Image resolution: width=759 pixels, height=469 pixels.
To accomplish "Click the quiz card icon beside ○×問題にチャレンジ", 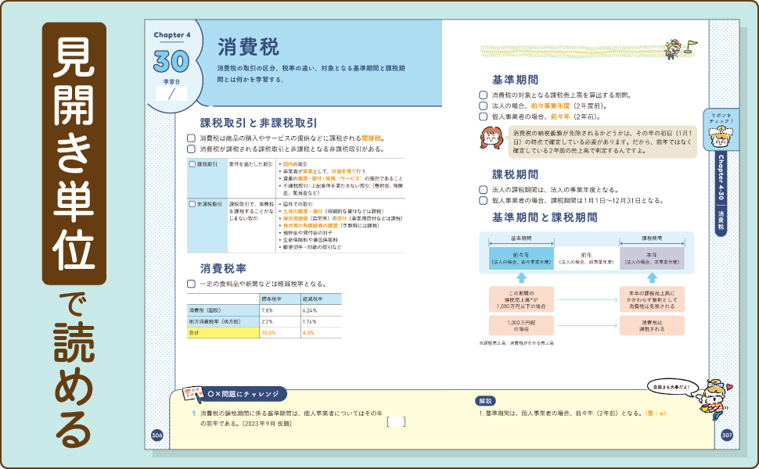I will pyautogui.click(x=193, y=395).
